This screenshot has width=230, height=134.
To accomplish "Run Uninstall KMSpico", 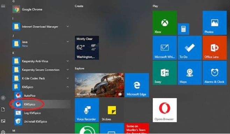I will pyautogui.click(x=42, y=121).
